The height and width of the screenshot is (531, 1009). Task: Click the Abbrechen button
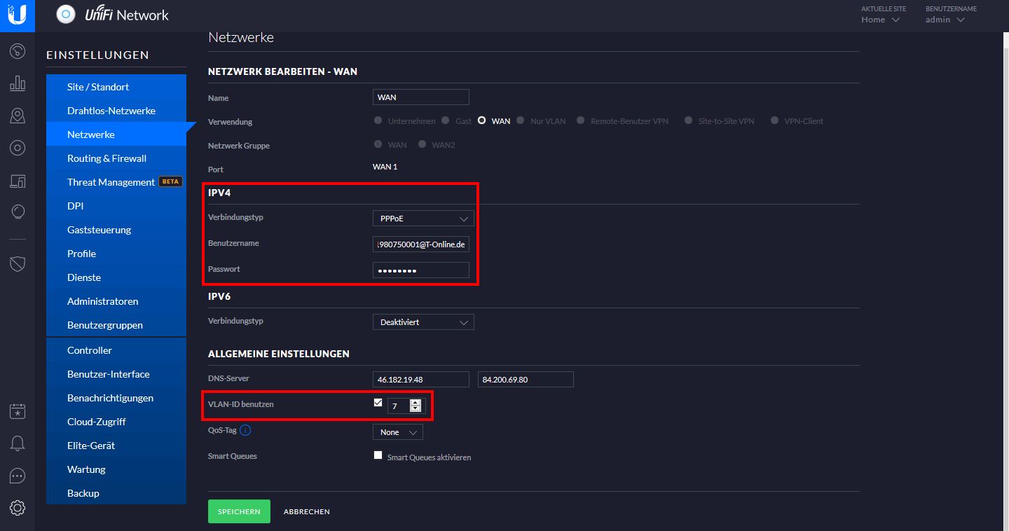[307, 512]
